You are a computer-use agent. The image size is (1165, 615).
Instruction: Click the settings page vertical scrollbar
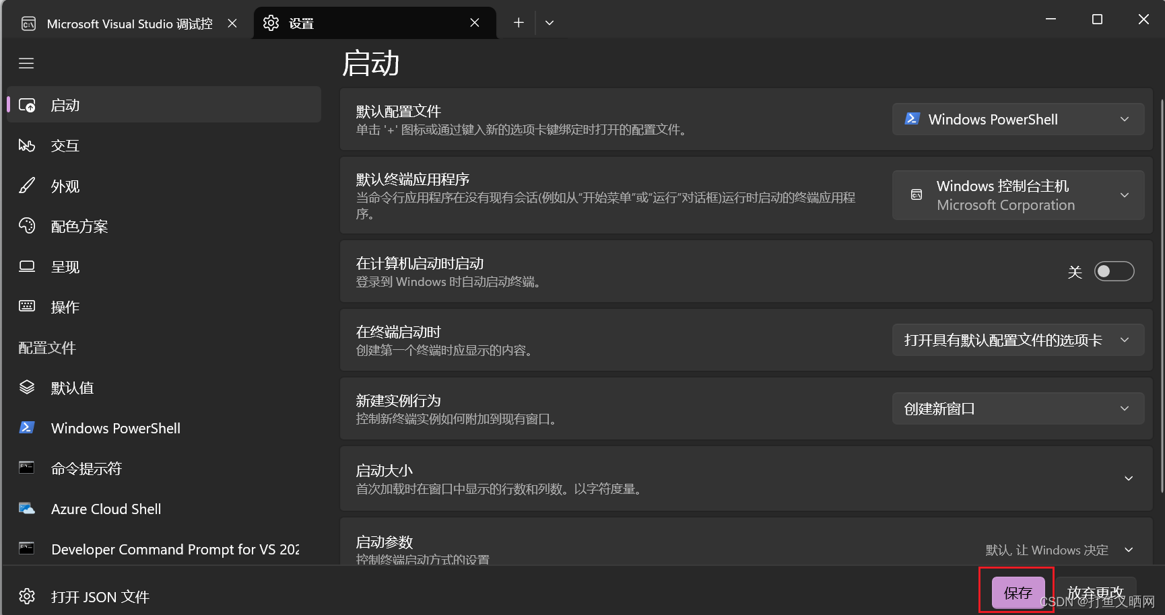pos(1162,296)
